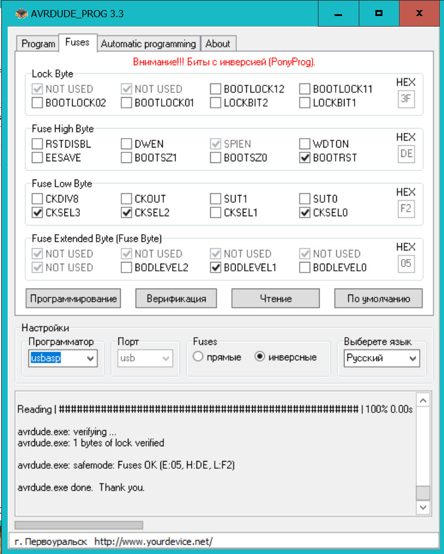Minimize the AVRDUDE_PROG window
The height and width of the screenshot is (554, 444).
pyautogui.click(x=338, y=13)
